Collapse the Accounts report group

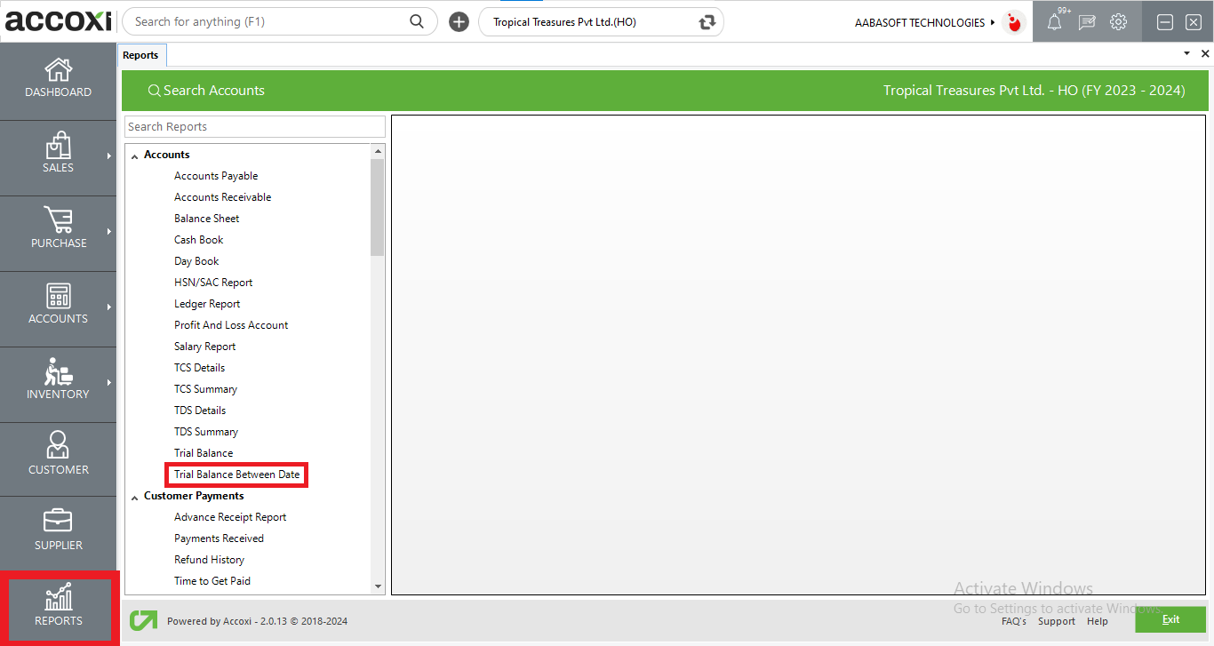click(x=135, y=156)
